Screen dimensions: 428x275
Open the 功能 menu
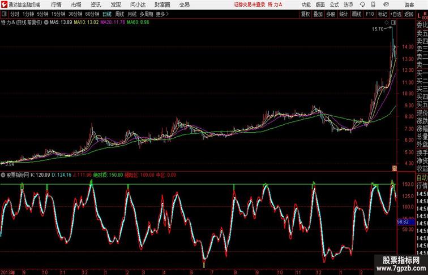306,5
